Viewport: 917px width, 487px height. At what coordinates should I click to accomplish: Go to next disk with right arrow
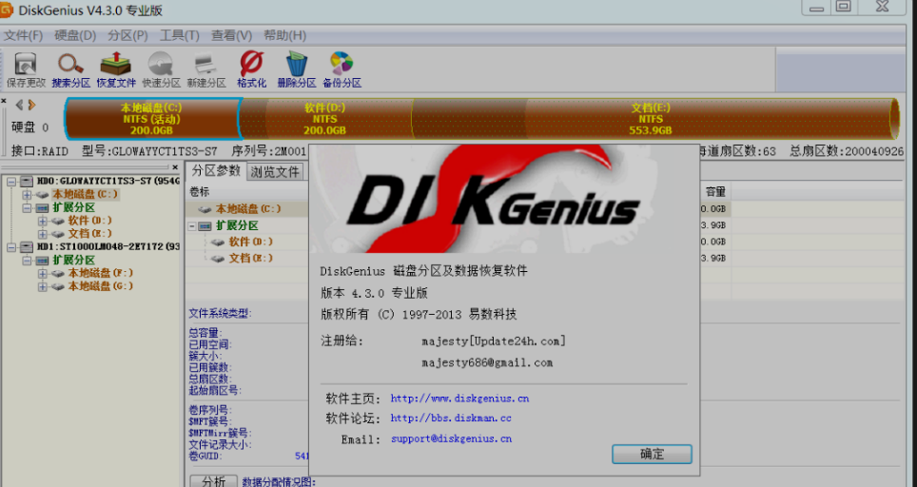(31, 105)
